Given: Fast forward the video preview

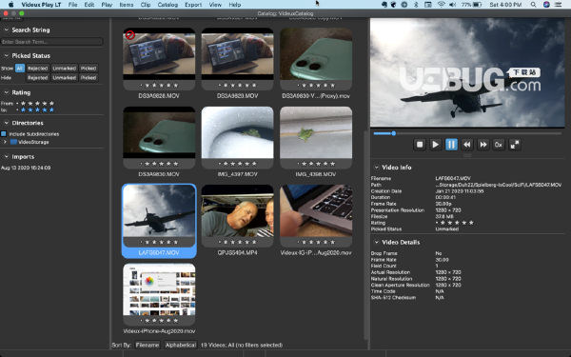Looking at the screenshot, I should 482,145.
